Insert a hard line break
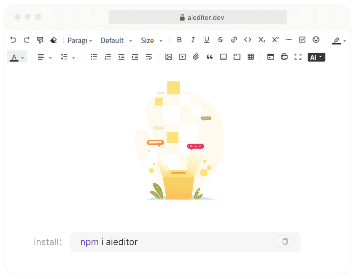This screenshot has height=279, width=356. click(149, 57)
